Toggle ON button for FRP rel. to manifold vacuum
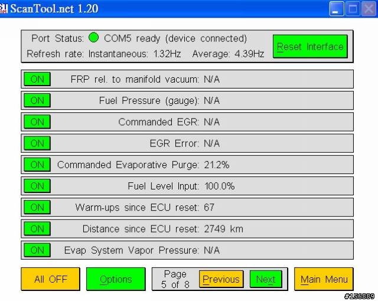The image size is (378, 301). click(37, 79)
